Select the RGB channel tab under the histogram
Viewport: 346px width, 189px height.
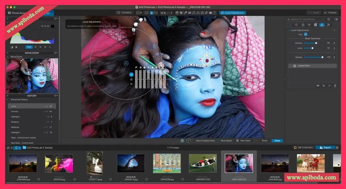[x=29, y=47]
